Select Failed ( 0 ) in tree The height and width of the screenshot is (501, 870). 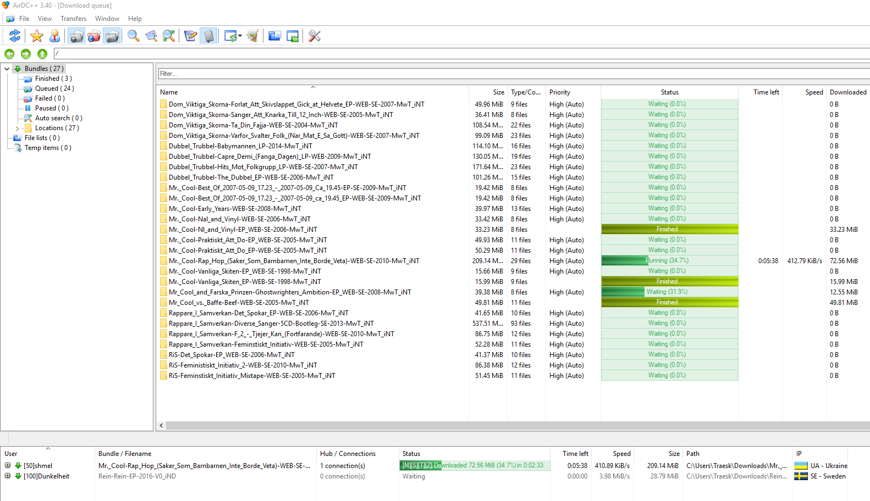point(50,98)
